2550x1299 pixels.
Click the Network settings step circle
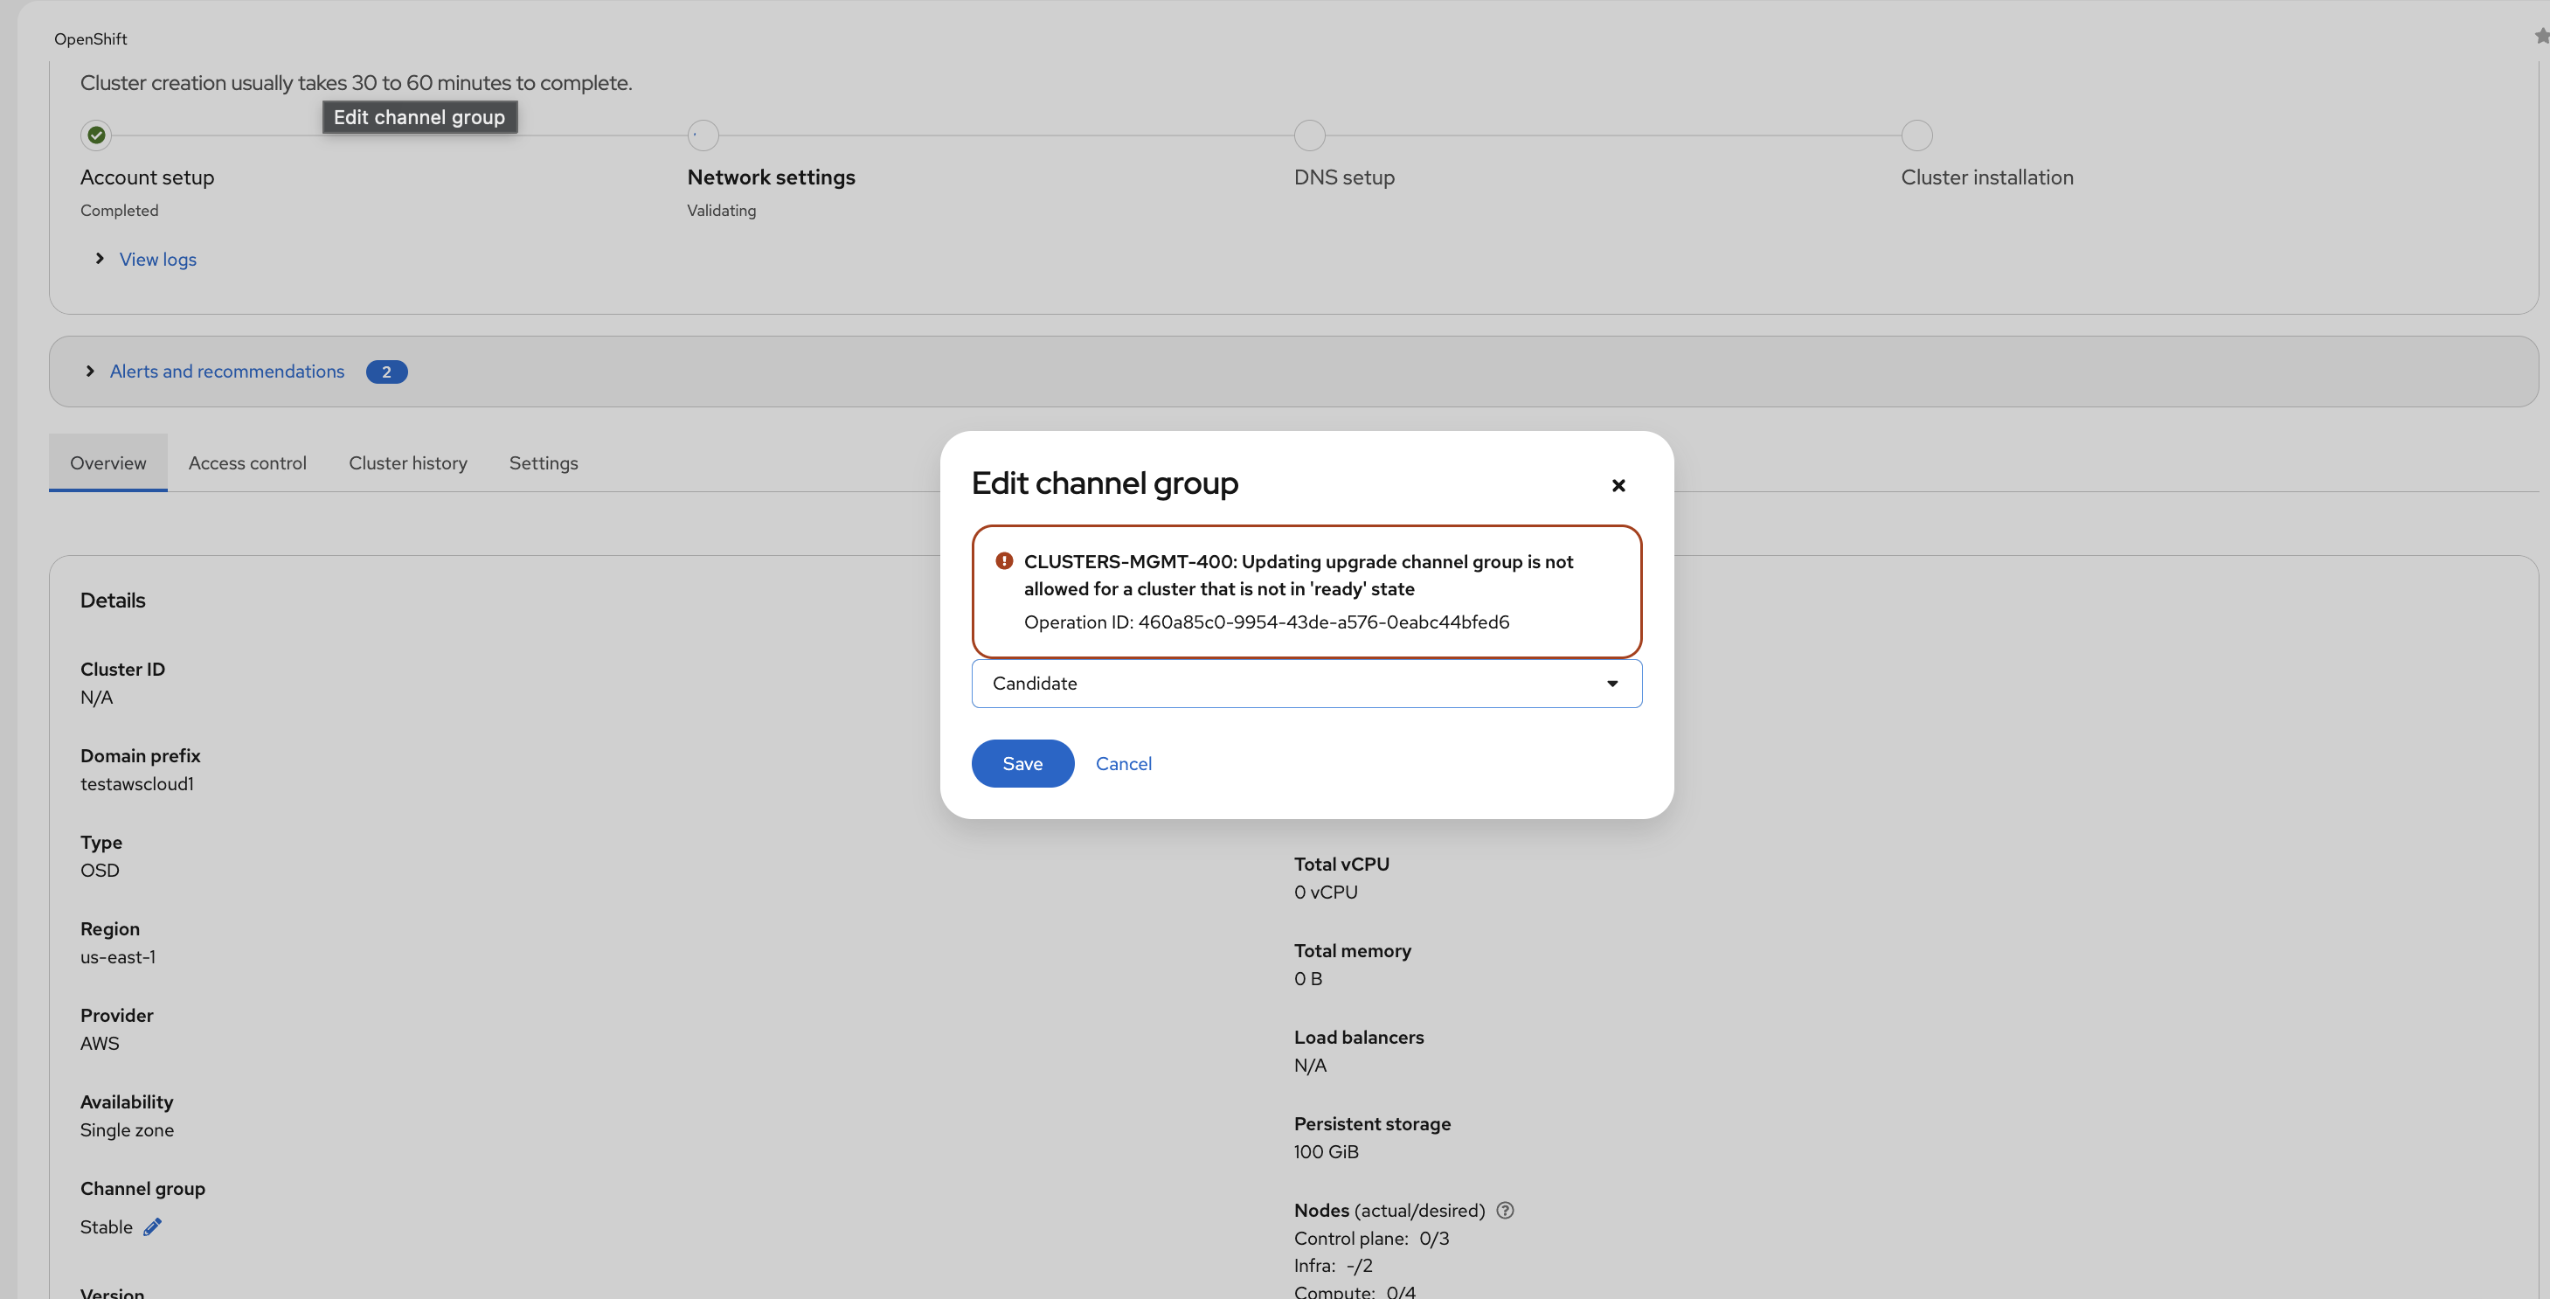(703, 135)
